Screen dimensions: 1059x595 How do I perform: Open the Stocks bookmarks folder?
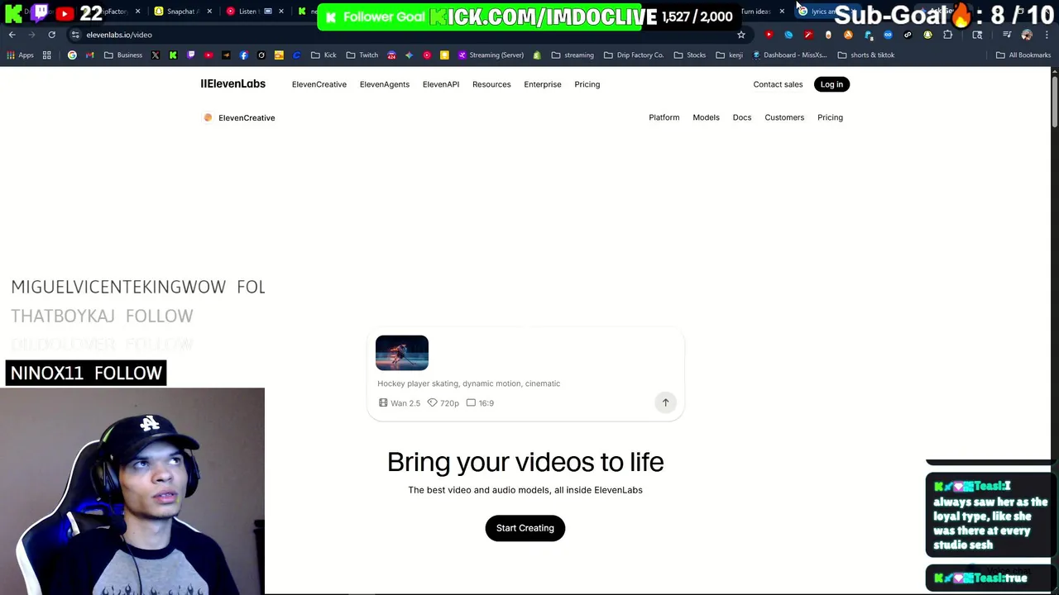[x=690, y=55]
